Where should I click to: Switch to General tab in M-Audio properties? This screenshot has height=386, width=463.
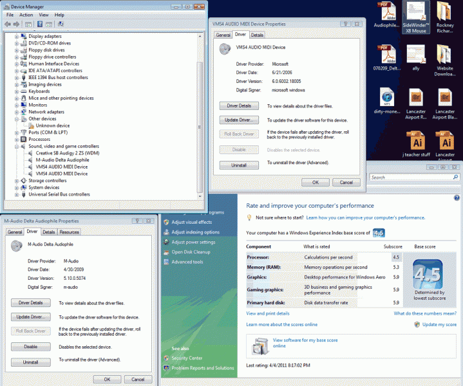[x=15, y=232]
